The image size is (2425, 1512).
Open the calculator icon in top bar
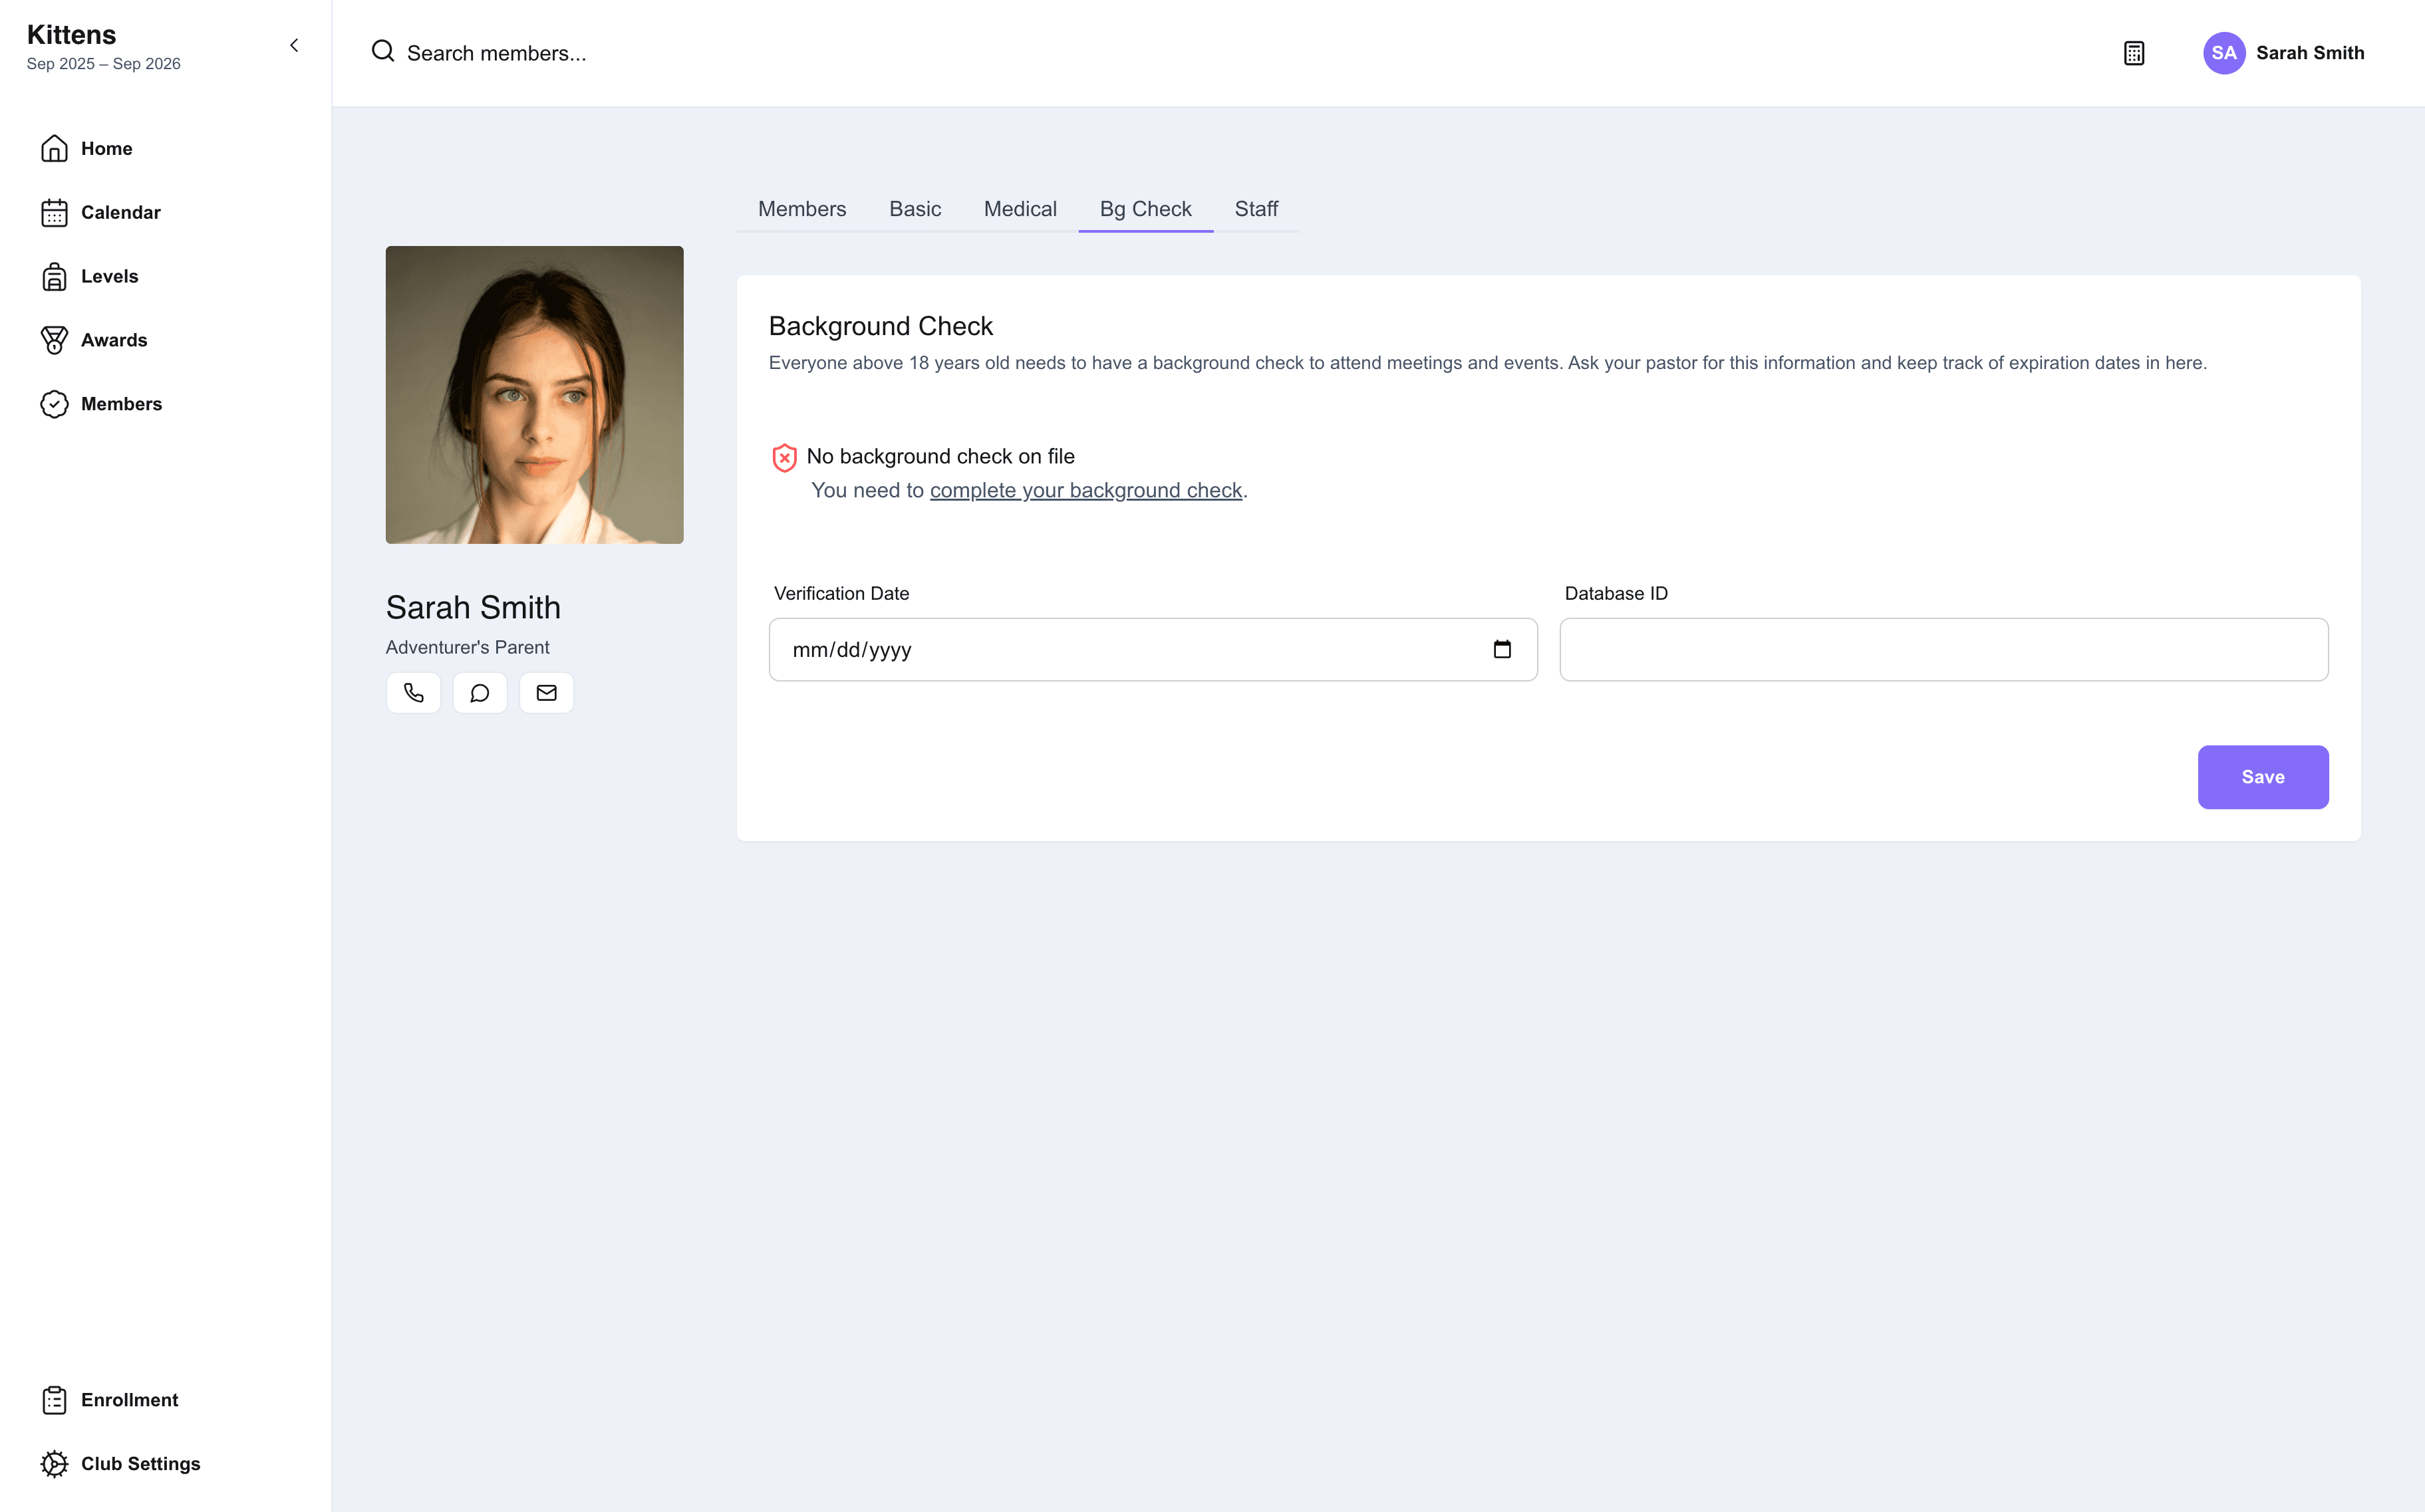tap(2134, 53)
